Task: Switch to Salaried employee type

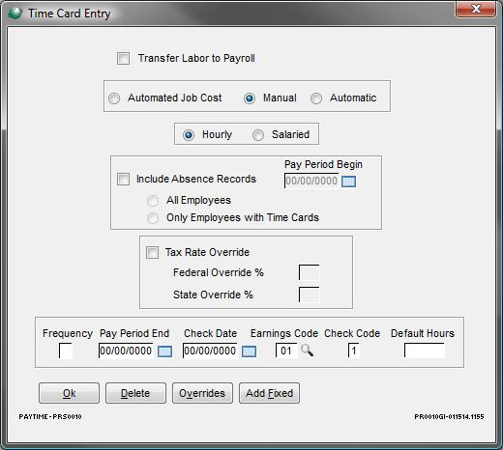Action: click(258, 135)
